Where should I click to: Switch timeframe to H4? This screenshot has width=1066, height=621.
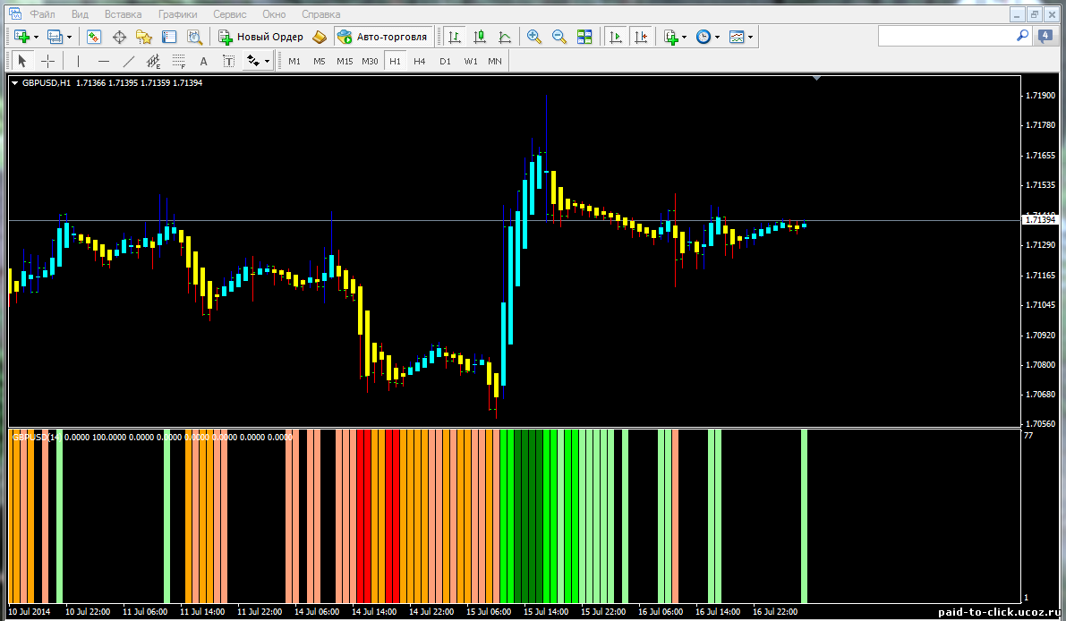(x=420, y=61)
